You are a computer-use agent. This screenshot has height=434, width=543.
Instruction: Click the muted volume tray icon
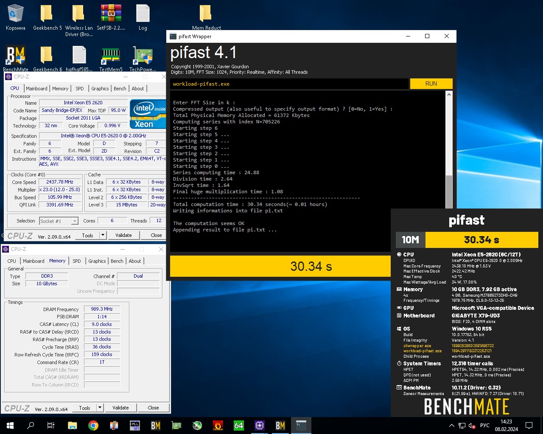point(472,426)
